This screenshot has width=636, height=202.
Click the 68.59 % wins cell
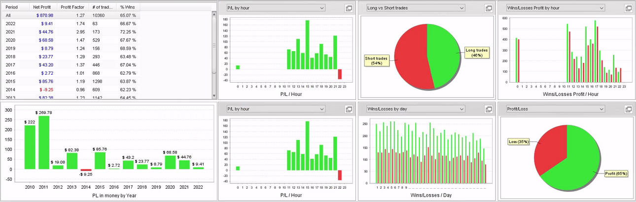point(128,48)
